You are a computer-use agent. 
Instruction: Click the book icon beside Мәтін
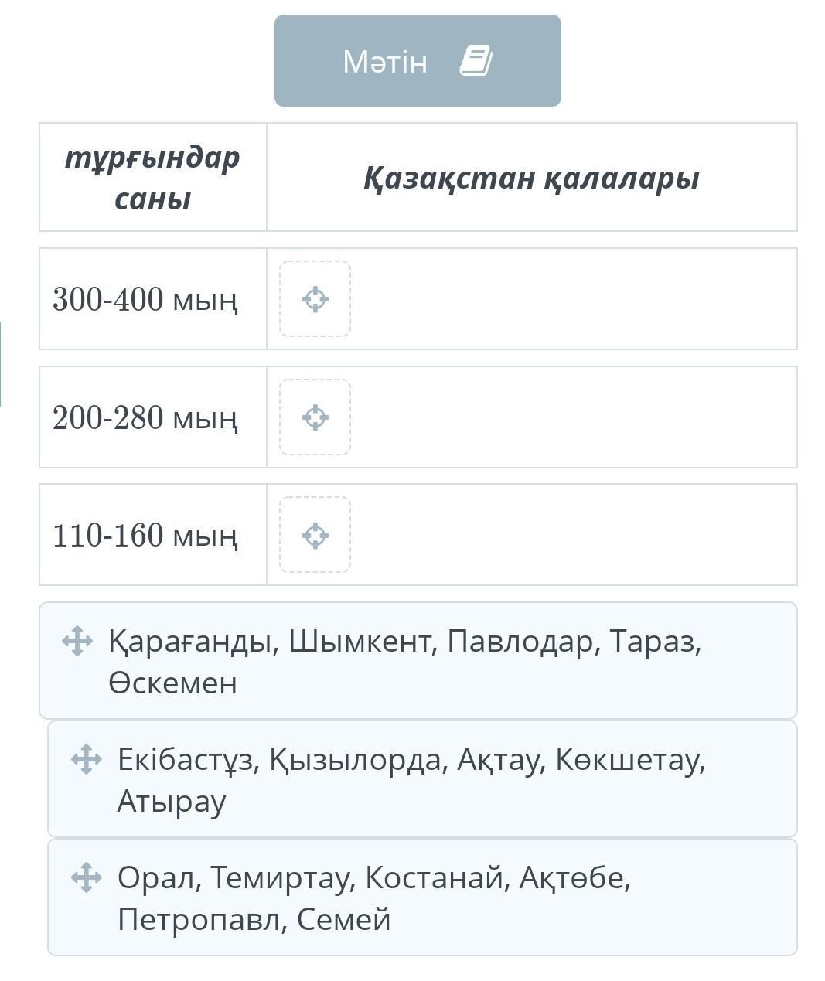[x=476, y=60]
